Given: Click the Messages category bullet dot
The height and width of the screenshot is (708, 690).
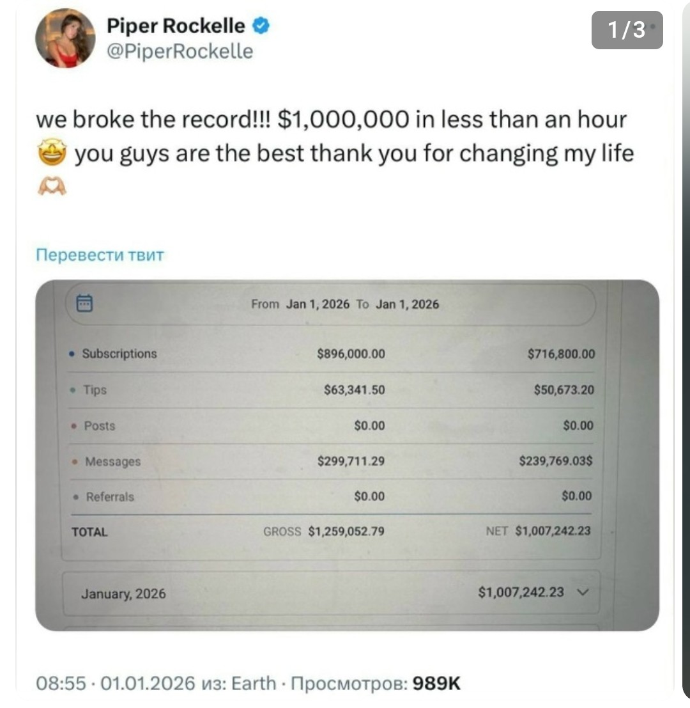Looking at the screenshot, I should pos(75,461).
